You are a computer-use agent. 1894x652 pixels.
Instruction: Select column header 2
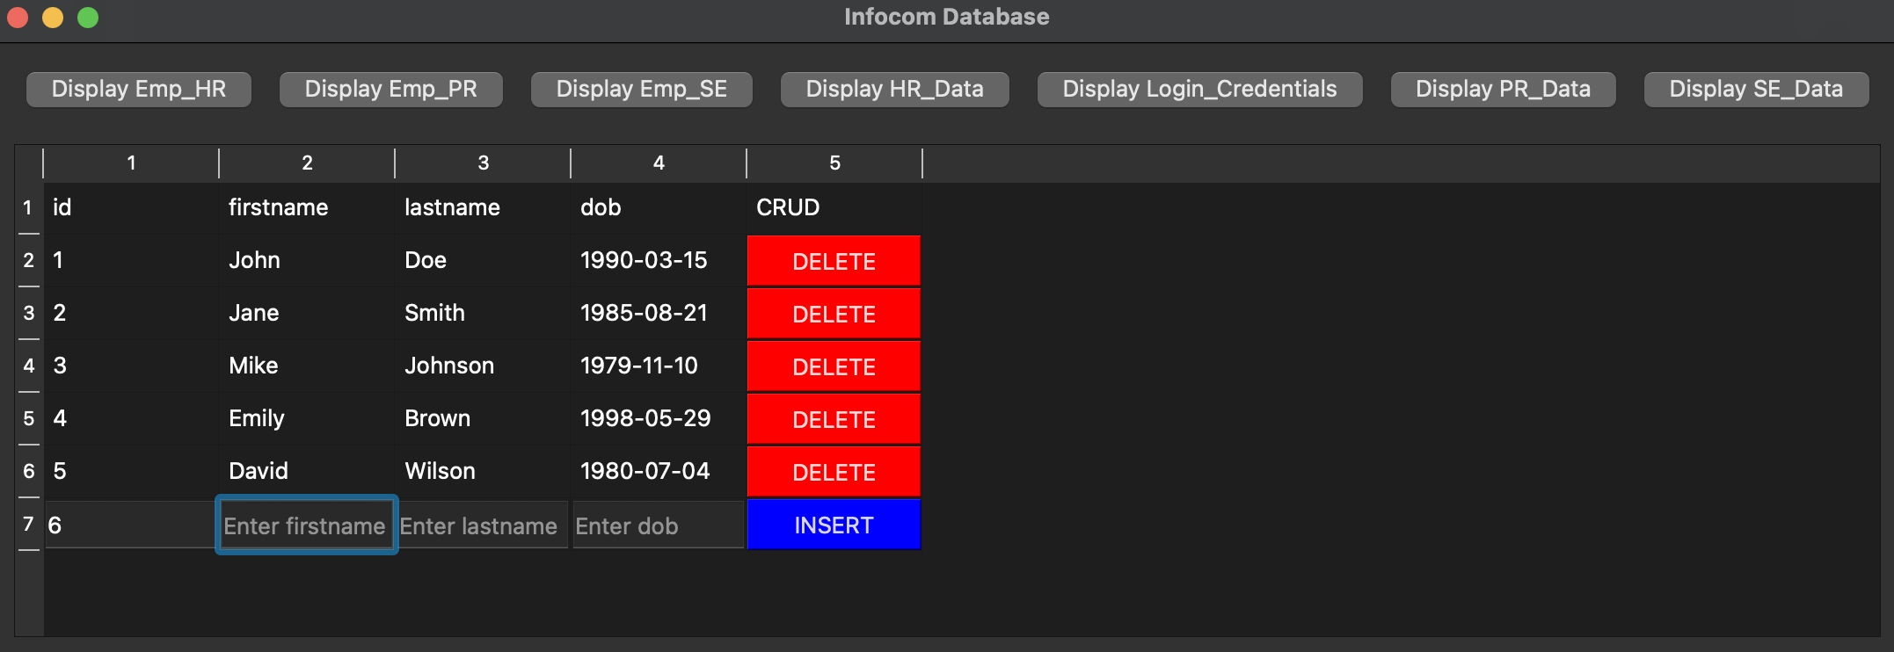click(307, 163)
